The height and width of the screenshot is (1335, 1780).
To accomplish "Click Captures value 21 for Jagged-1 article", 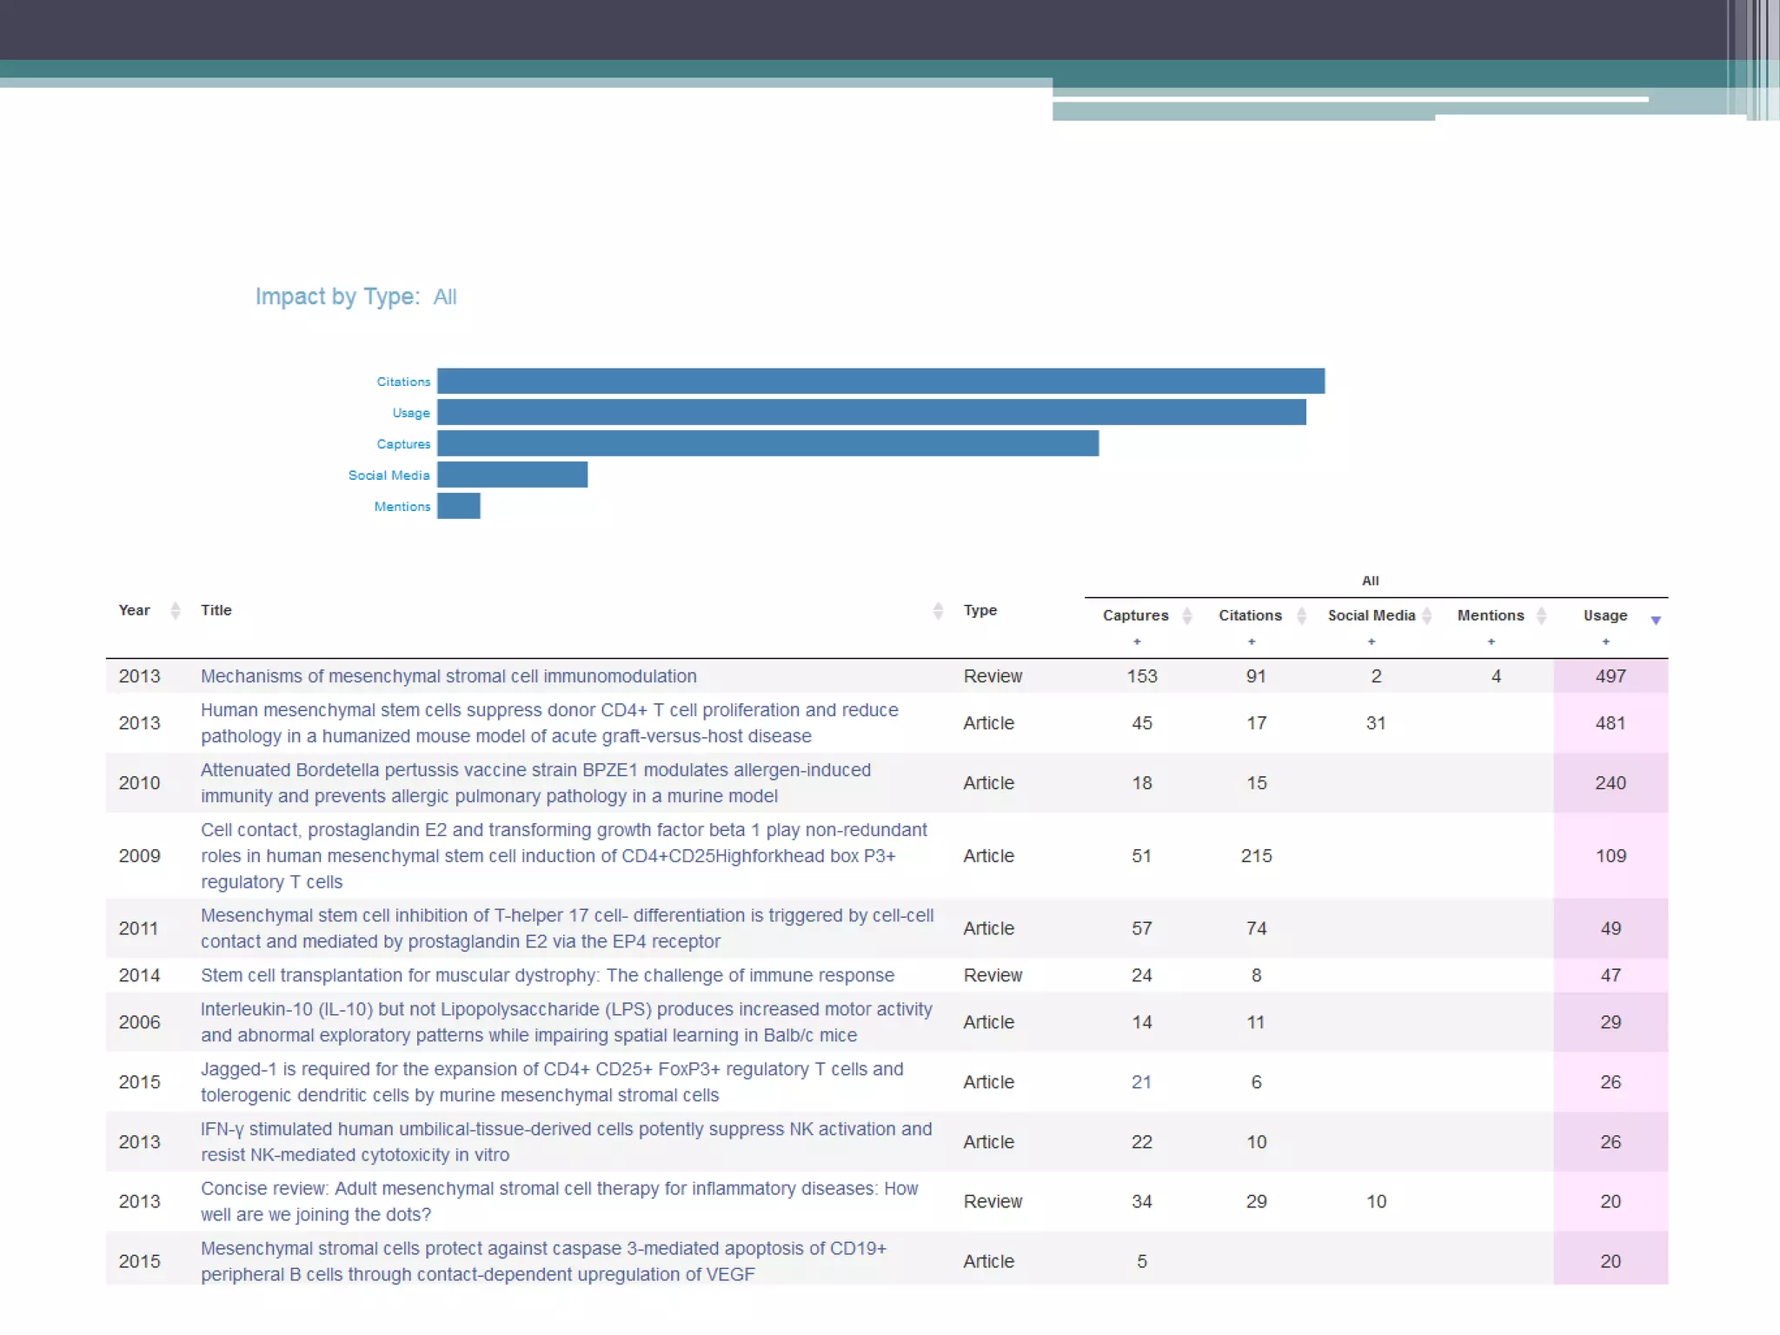I will point(1141,1082).
